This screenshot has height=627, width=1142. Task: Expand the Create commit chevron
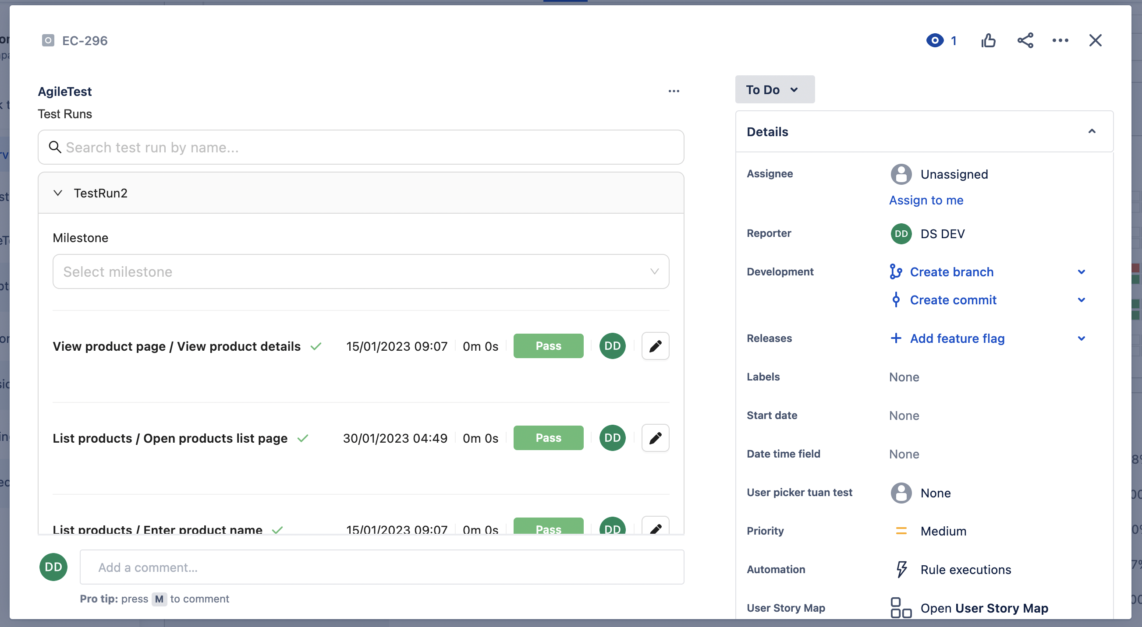pos(1081,300)
